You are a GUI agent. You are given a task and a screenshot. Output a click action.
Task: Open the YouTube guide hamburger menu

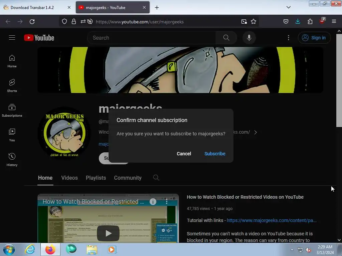pyautogui.click(x=12, y=38)
